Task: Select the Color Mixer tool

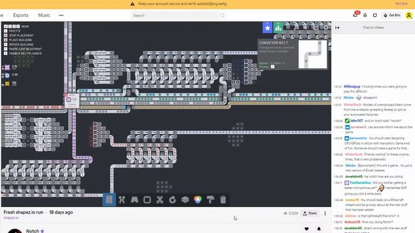Action: pos(198,200)
